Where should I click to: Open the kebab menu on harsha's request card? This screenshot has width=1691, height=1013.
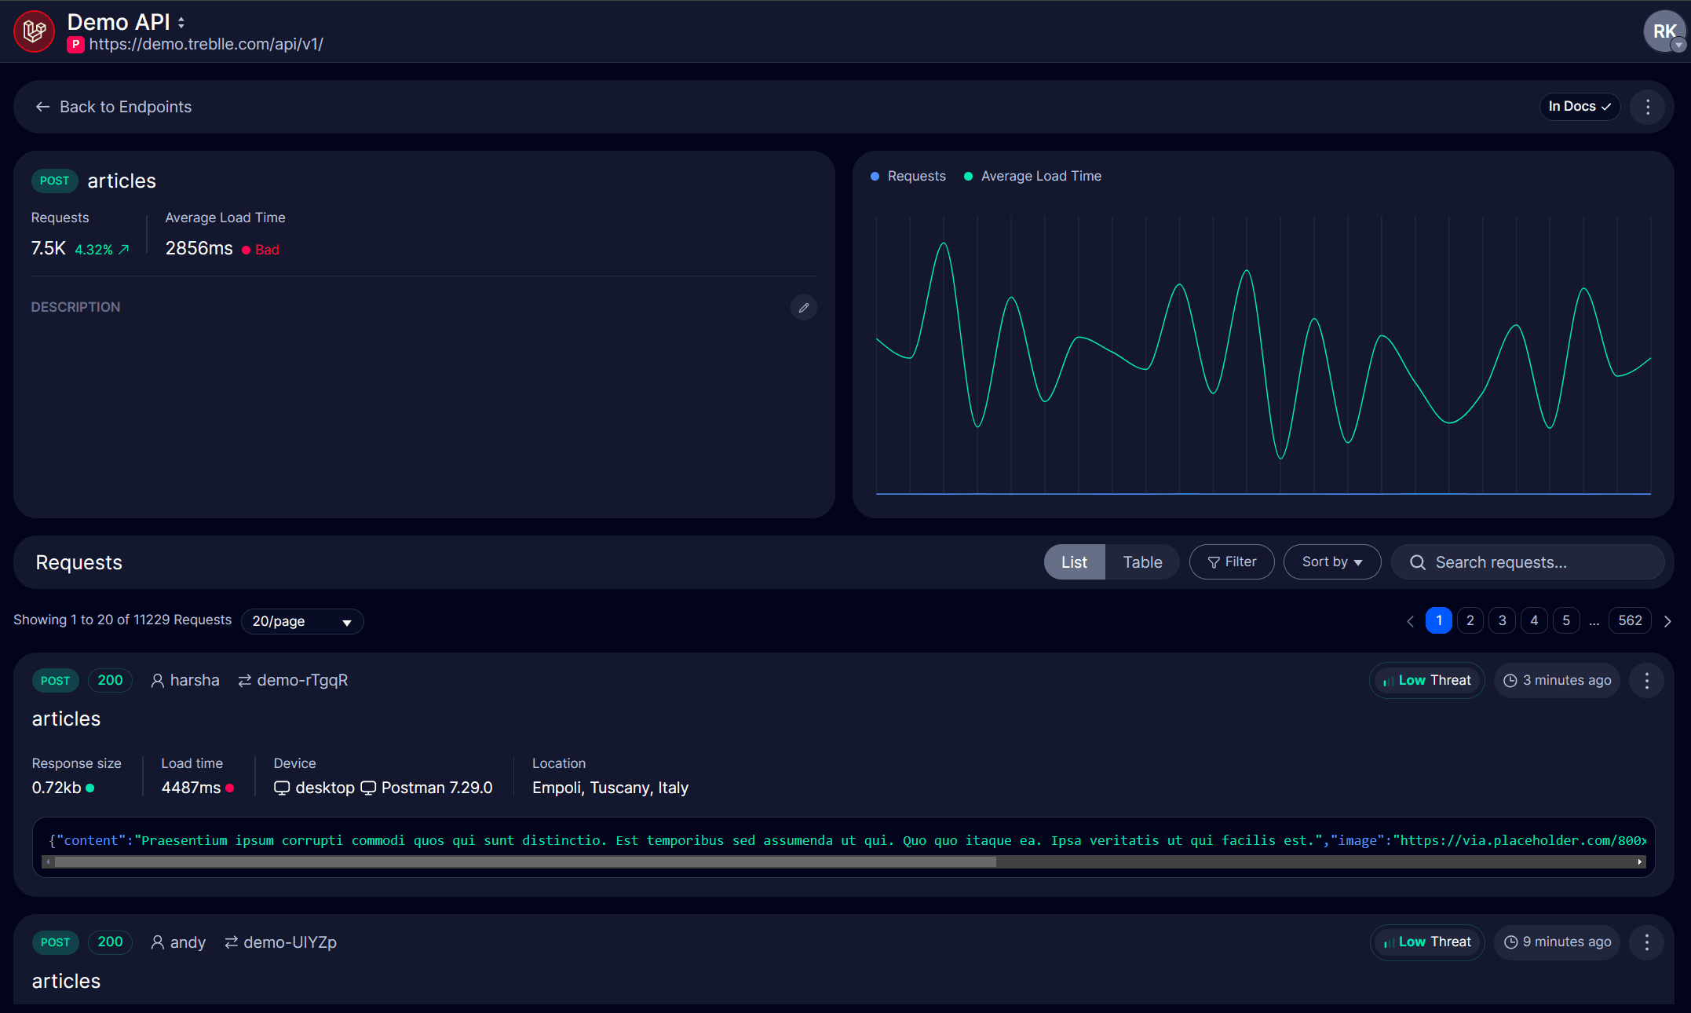[1646, 680]
